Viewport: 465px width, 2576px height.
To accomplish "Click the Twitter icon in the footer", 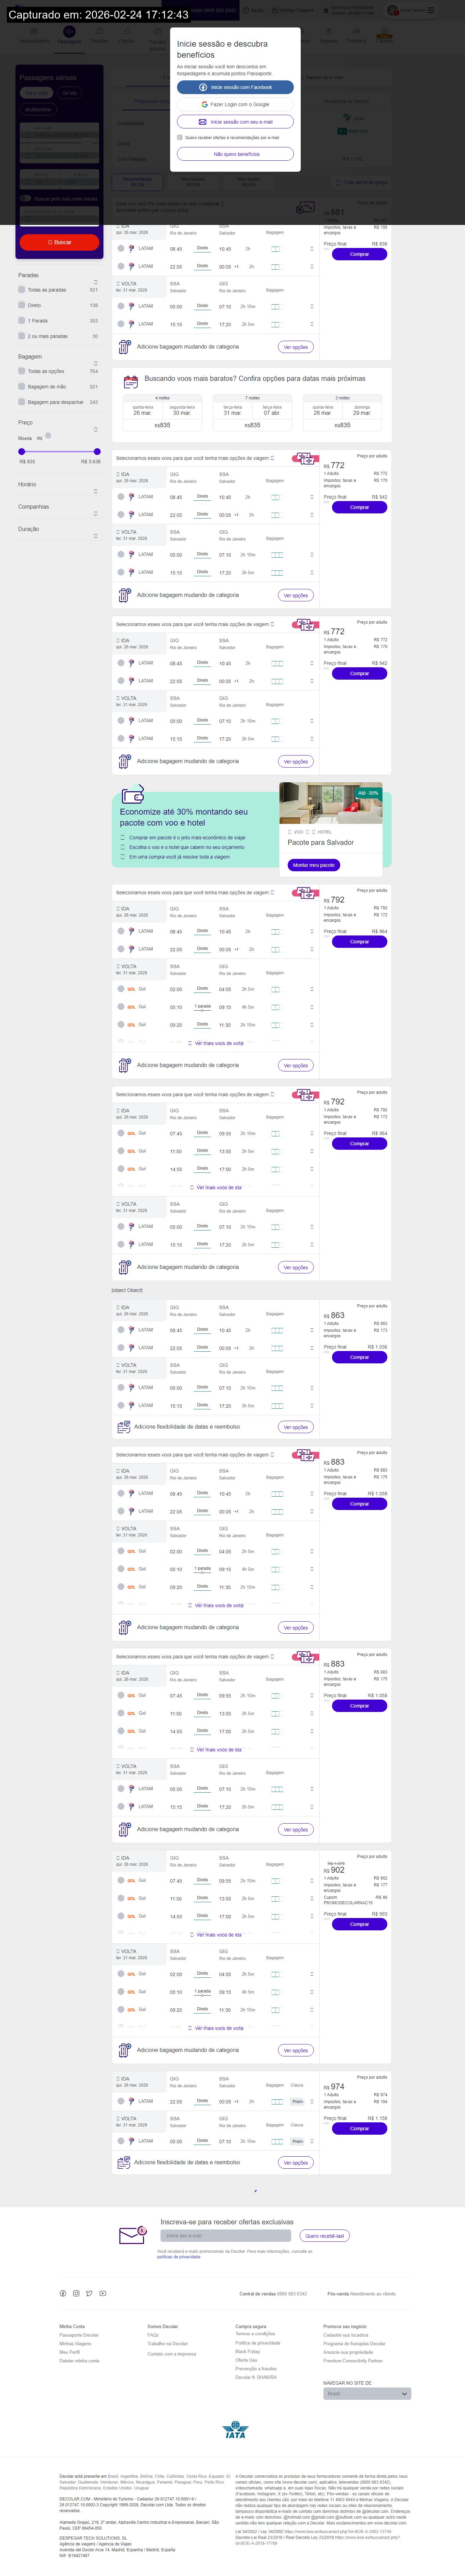I will pos(89,2293).
